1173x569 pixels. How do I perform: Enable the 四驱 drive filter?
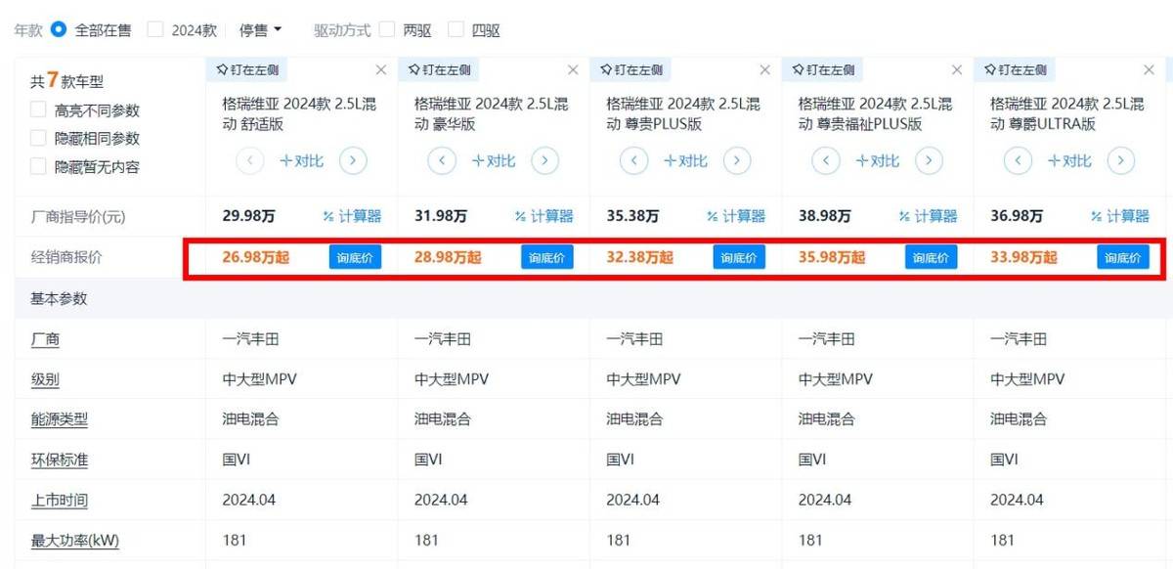tap(456, 29)
